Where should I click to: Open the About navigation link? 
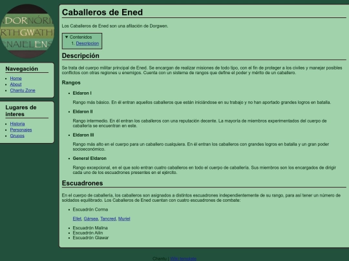16,84
